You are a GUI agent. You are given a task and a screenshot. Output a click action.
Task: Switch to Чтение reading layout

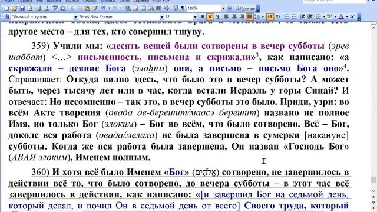point(245,8)
